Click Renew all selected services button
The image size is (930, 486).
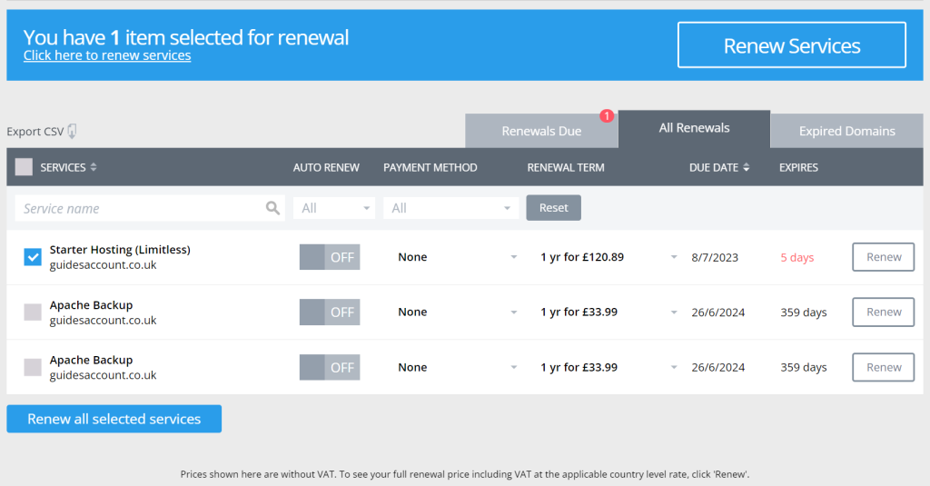(x=114, y=419)
